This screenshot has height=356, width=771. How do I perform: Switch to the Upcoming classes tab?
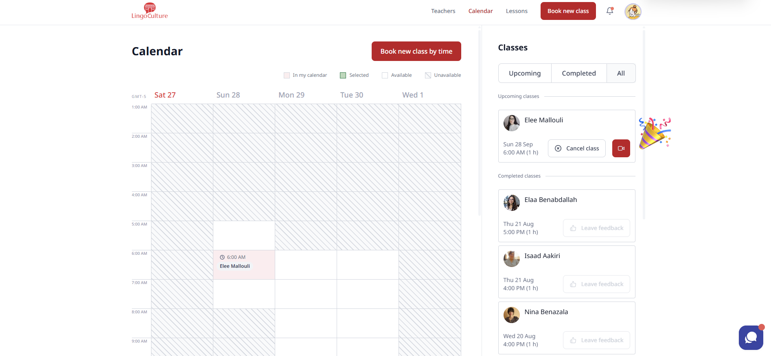525,73
